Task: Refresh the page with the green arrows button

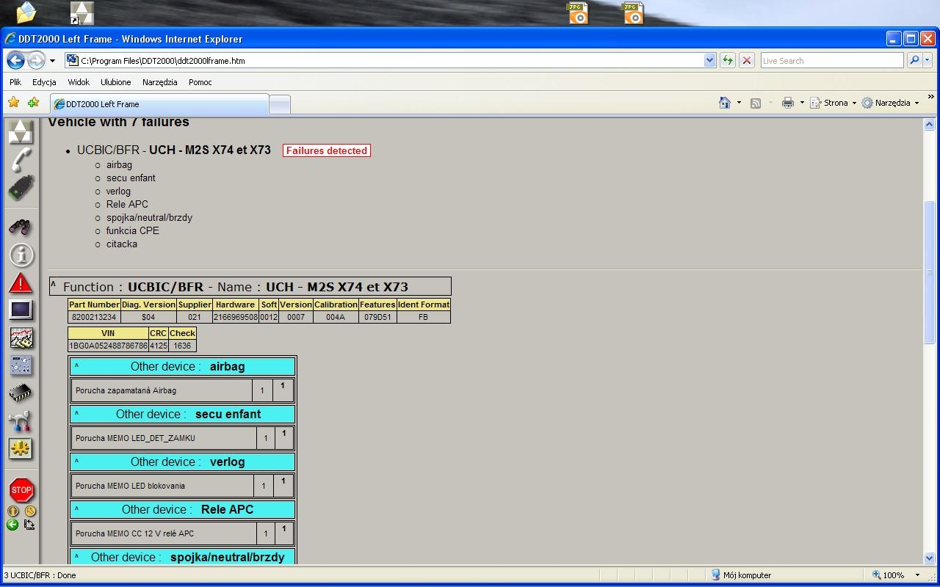Action: coord(727,60)
